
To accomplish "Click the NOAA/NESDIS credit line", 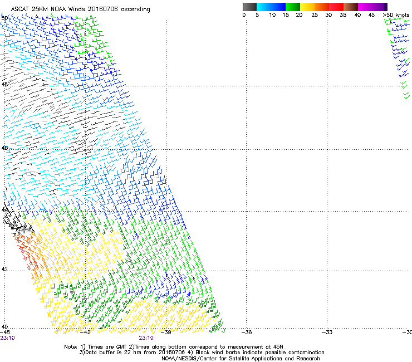I will 241,359.
